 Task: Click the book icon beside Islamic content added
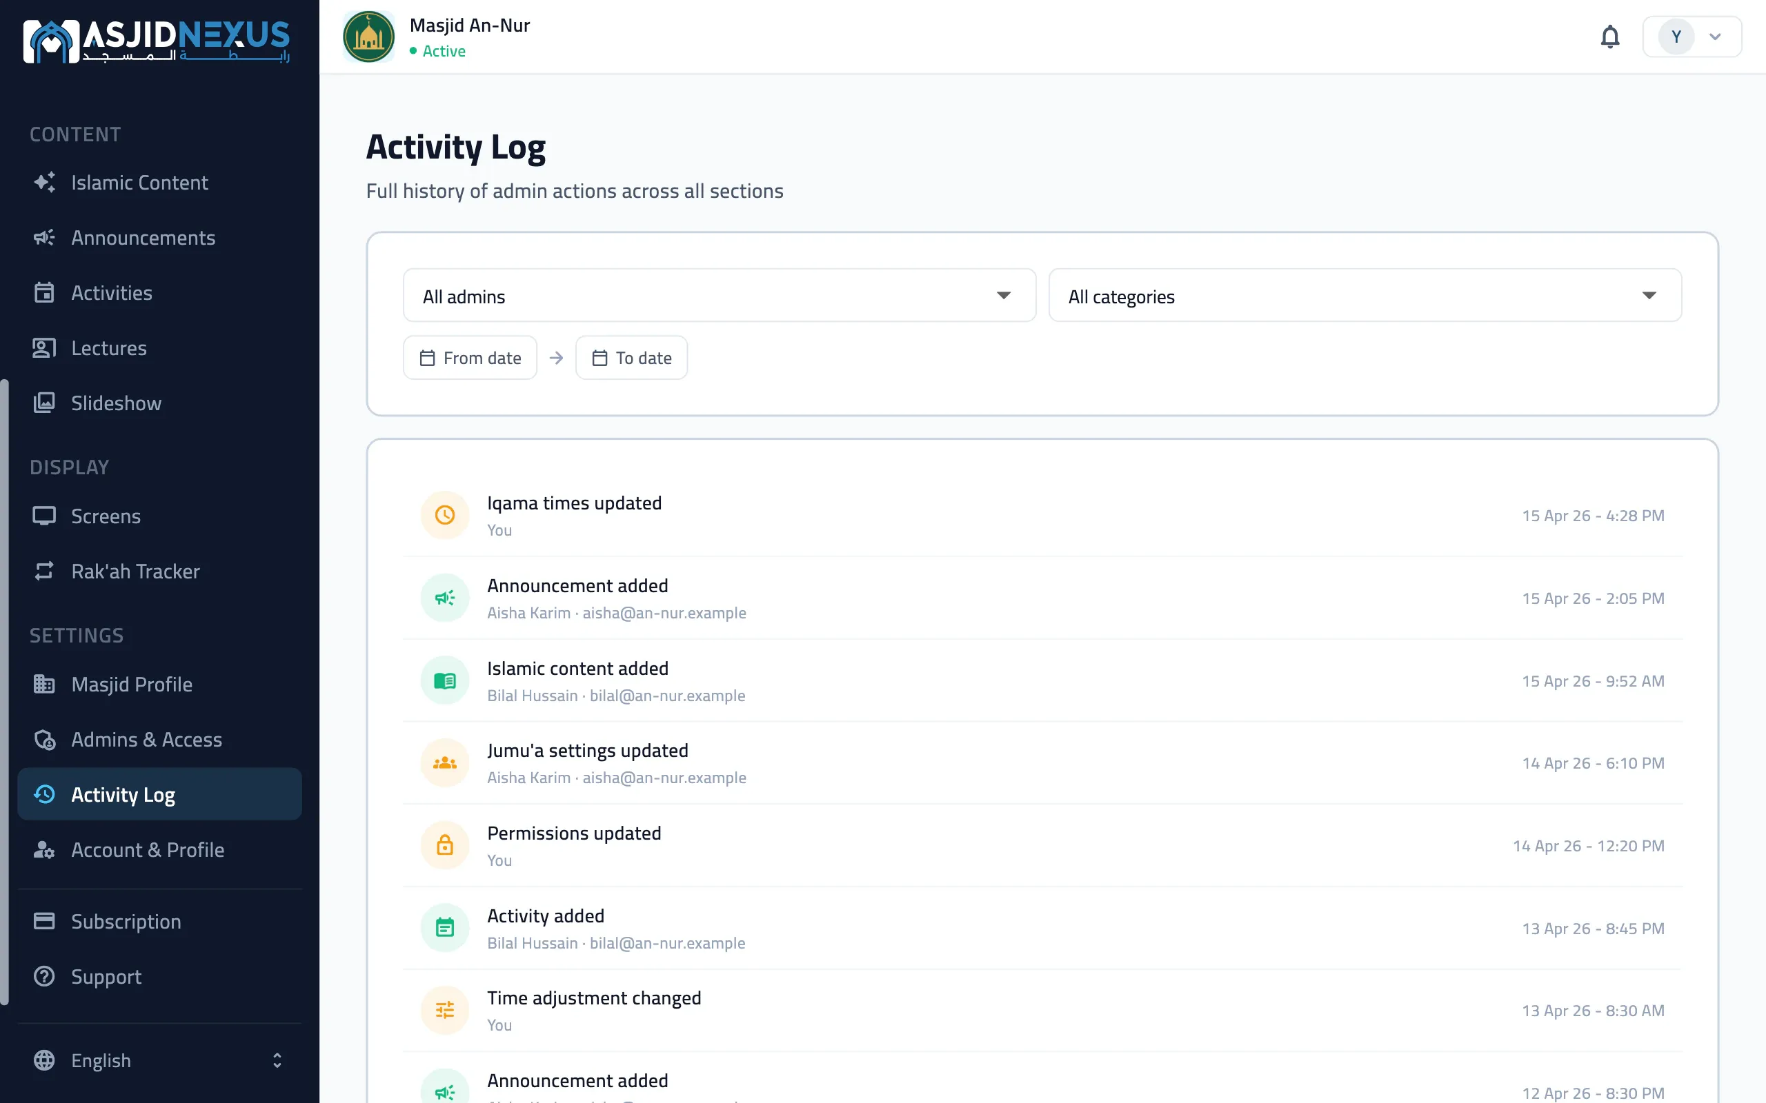(x=444, y=680)
